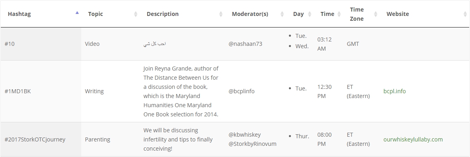This screenshot has height=157, width=470.
Task: Click the Description column header text
Action: pos(162,14)
